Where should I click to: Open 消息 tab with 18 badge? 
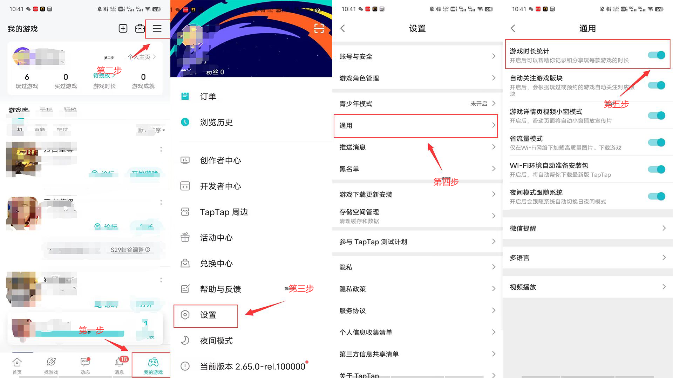click(x=120, y=366)
